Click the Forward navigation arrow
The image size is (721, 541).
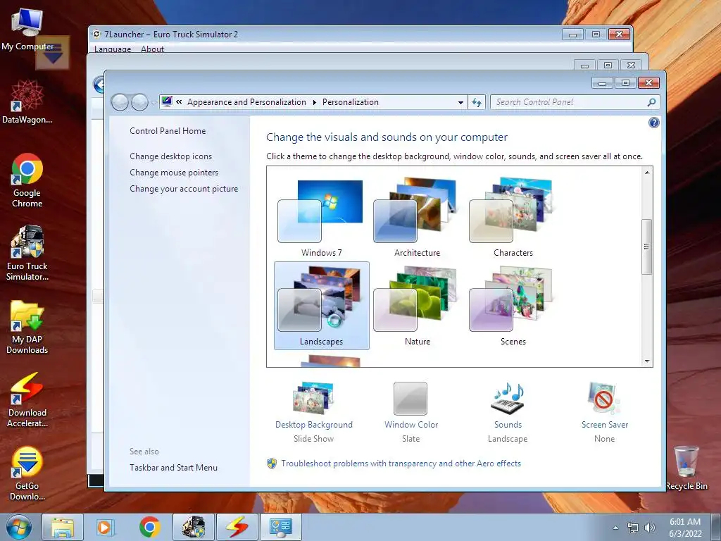click(x=139, y=102)
